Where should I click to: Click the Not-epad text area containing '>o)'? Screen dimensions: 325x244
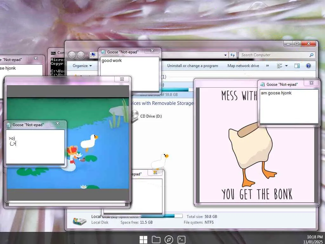tap(35, 147)
